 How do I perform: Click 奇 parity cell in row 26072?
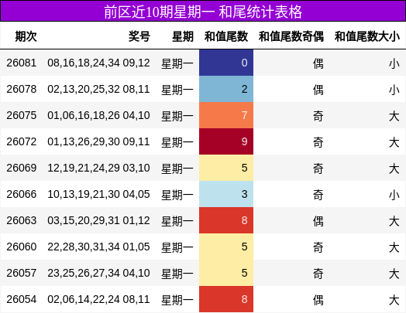coord(318,142)
